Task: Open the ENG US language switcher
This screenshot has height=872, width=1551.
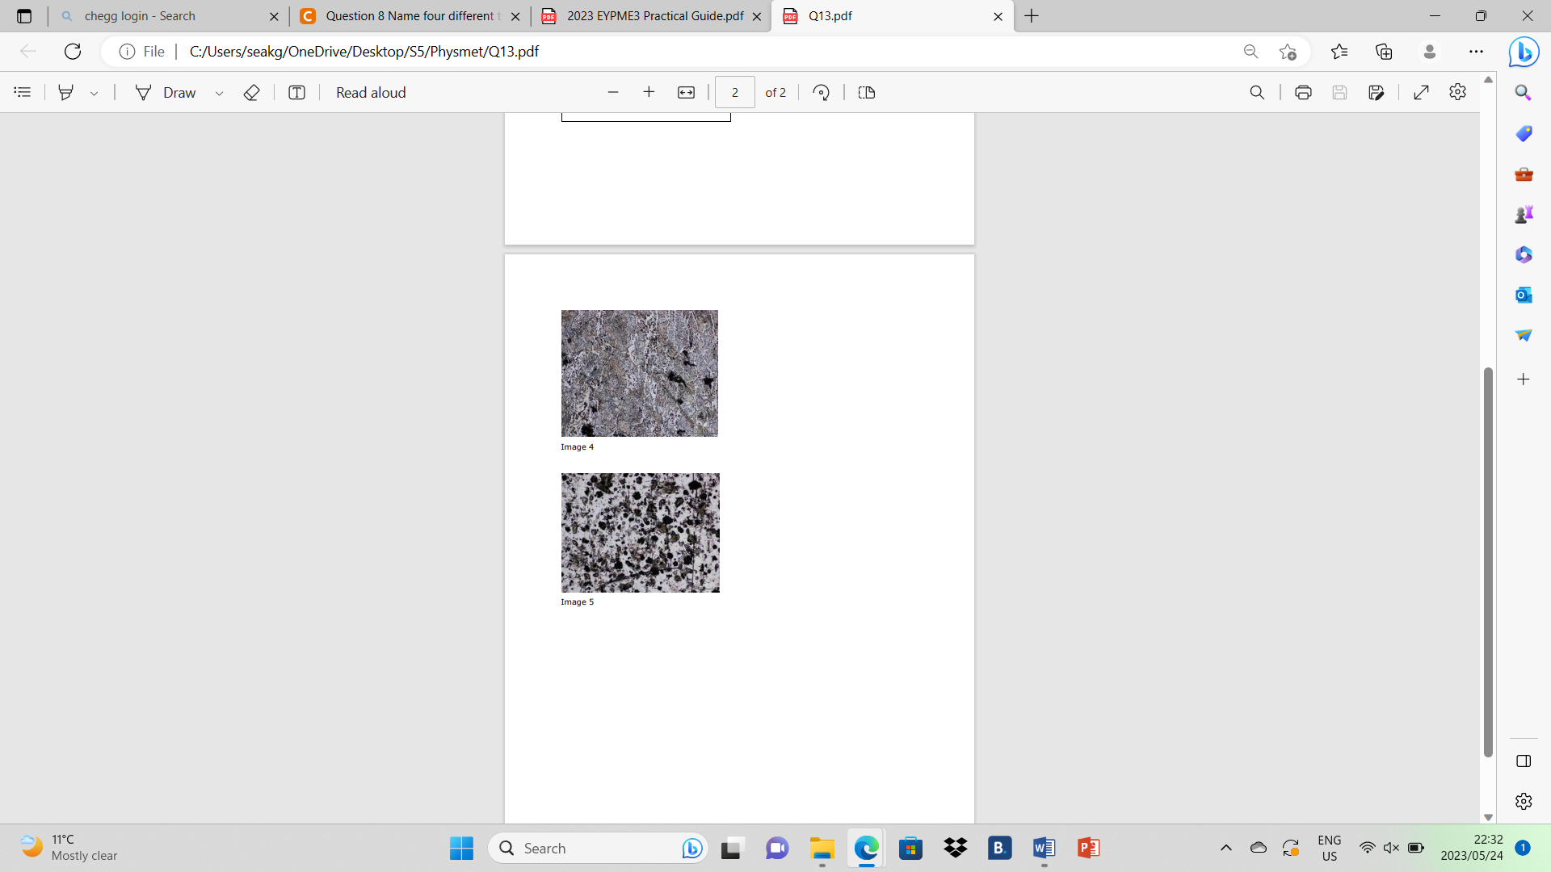Action: (1329, 848)
